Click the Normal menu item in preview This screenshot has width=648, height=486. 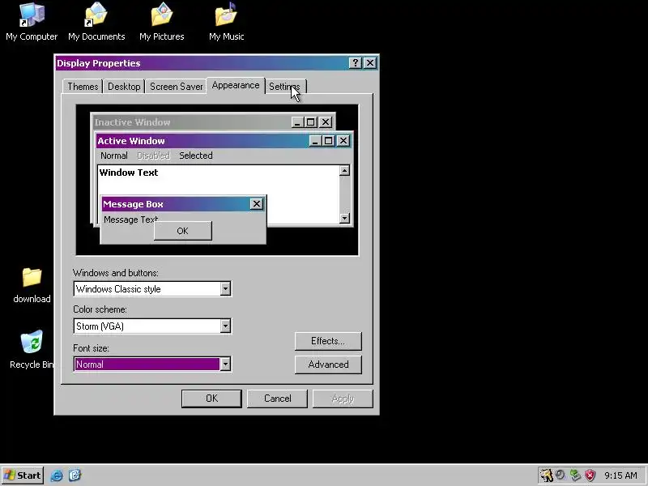coord(114,156)
